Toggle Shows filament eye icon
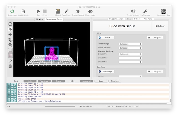This screenshot has height=116, width=178. point(78,11)
